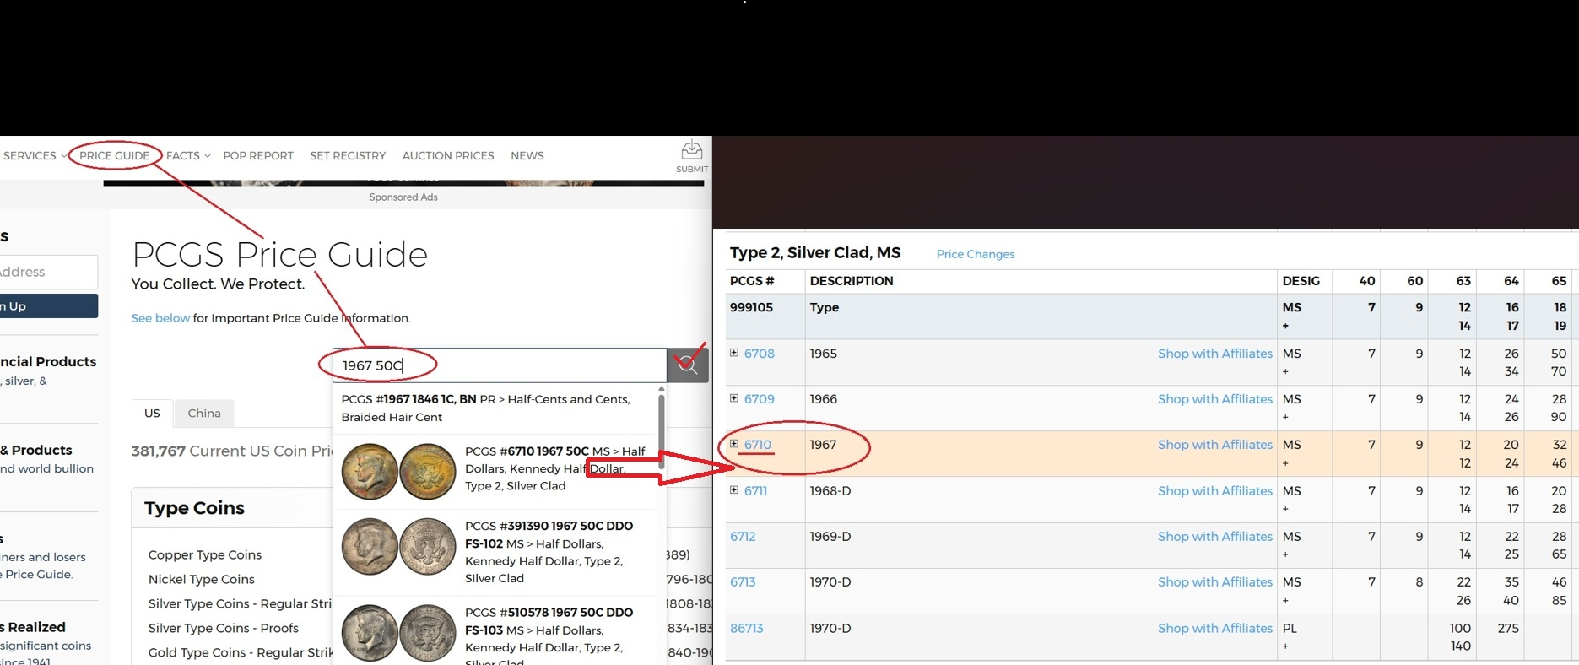Click Shop with Affiliates for 1970-D PL
Screen dimensions: 1579x665
[x=1214, y=629]
